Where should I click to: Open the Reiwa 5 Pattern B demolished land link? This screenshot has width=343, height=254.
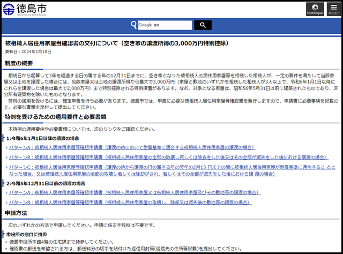click(130, 203)
